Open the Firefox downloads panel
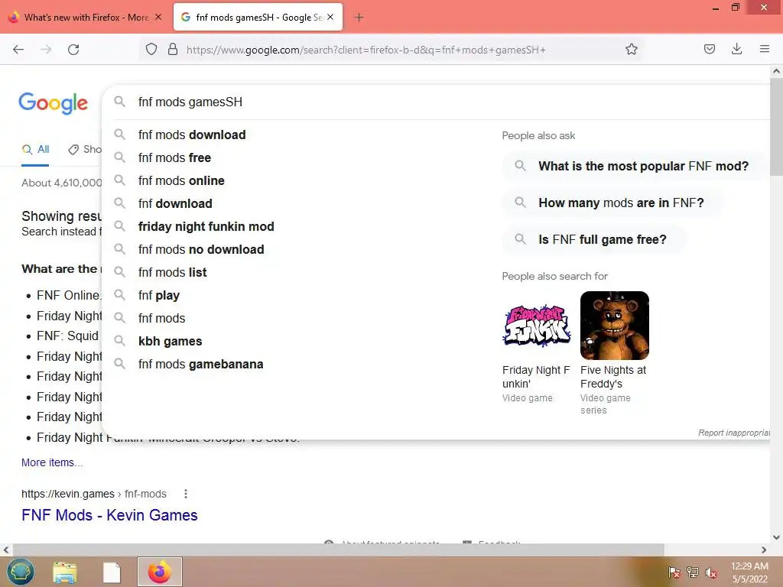The width and height of the screenshot is (783, 587). [x=736, y=49]
